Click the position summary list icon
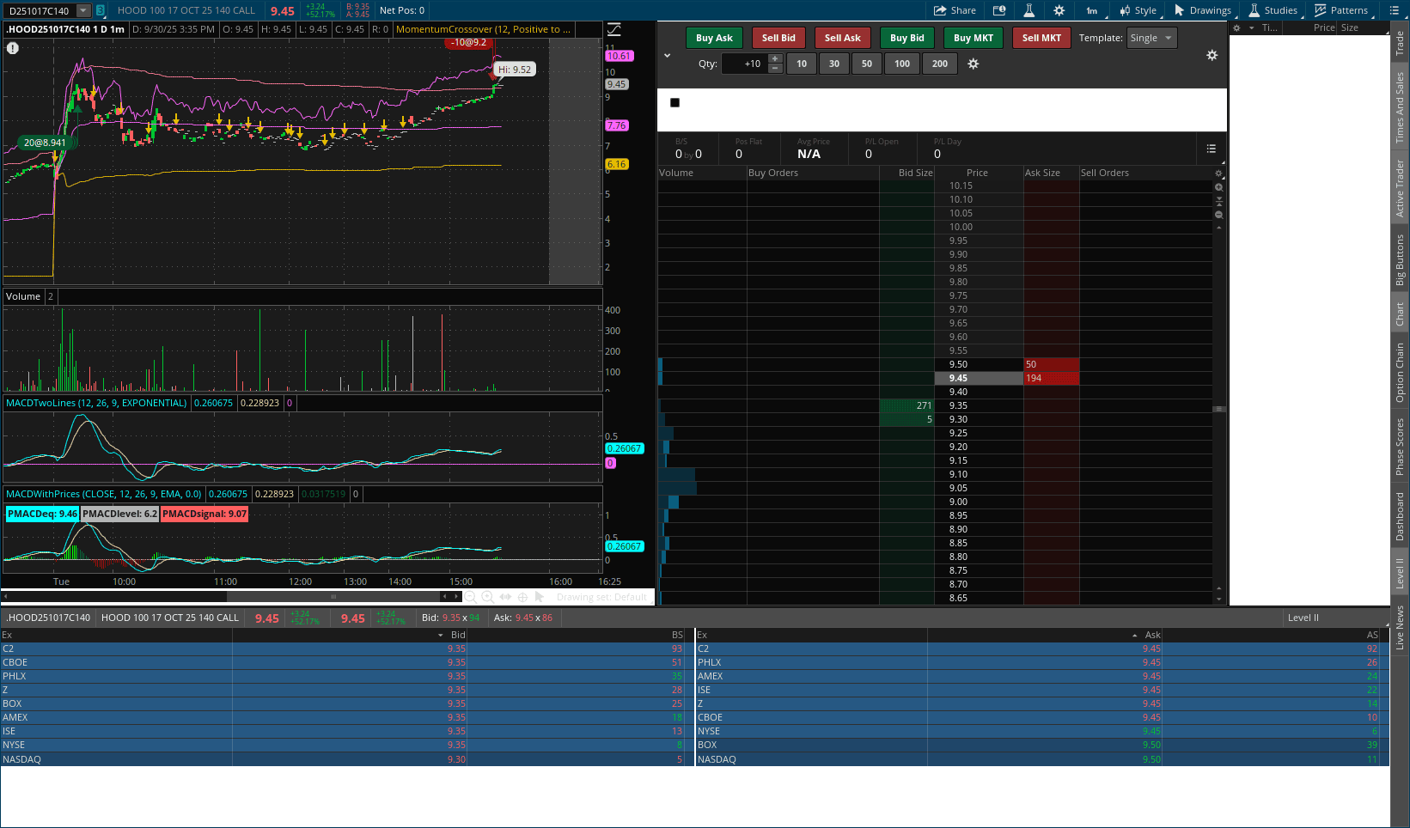1410x828 pixels. coord(1211,149)
